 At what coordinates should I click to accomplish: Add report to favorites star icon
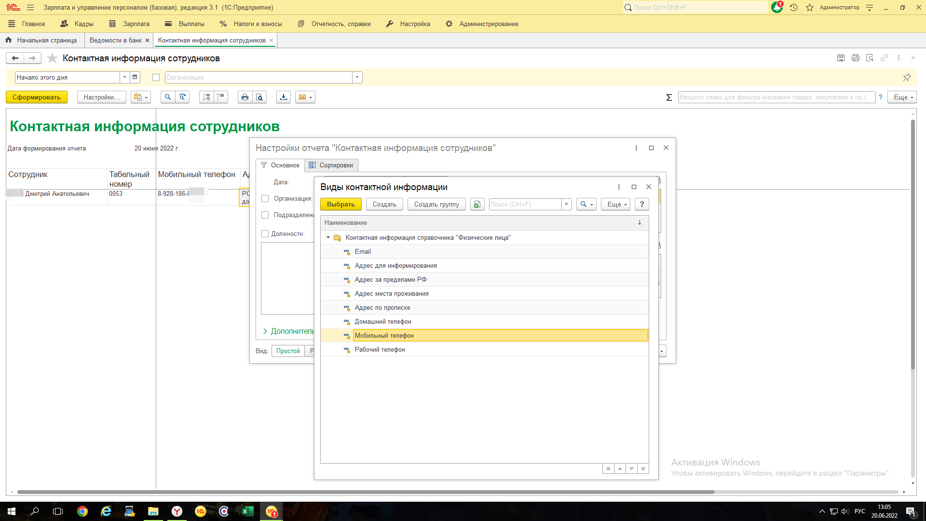(53, 58)
